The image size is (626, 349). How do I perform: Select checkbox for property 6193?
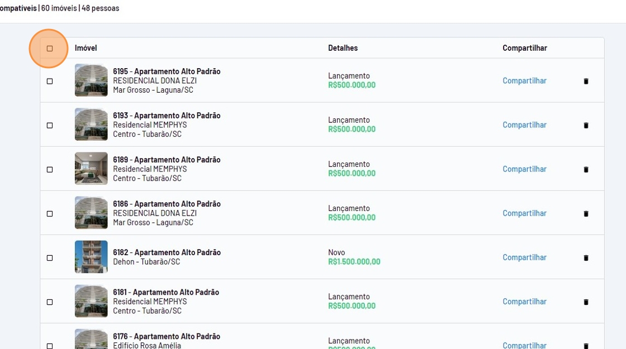pos(50,125)
